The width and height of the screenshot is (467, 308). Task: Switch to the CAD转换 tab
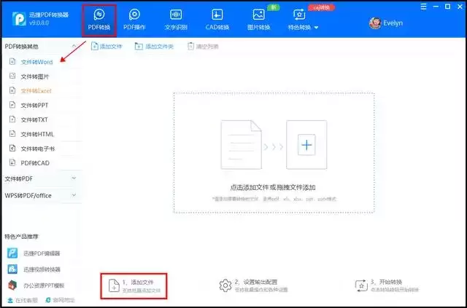click(x=217, y=20)
